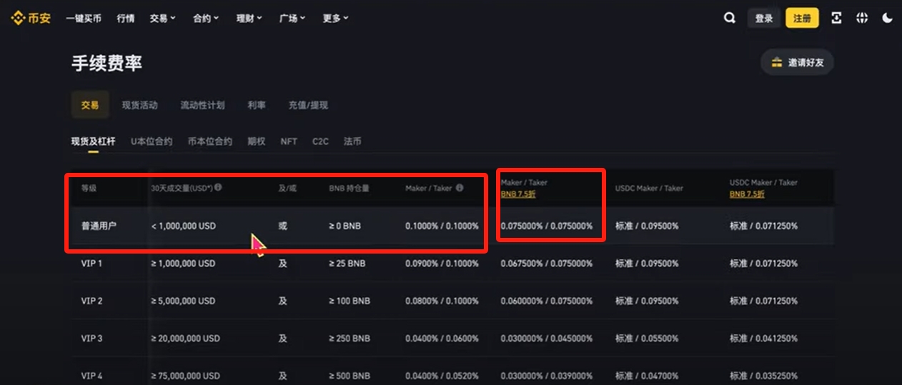Screen dimensions: 902x385
Task: Open 一键买币 in top navigation
Action: [x=84, y=19]
